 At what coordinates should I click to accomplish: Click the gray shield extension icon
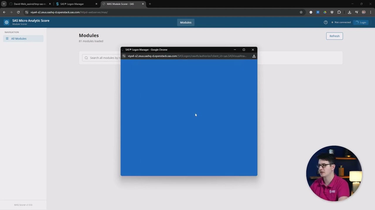[332, 12]
